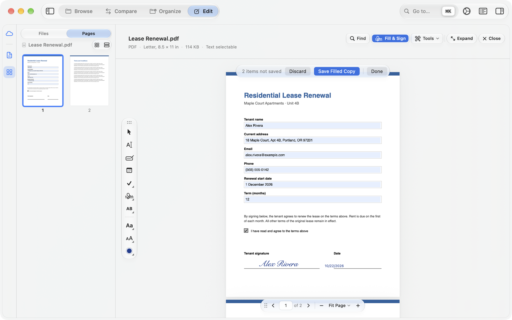Viewport: 512px width, 320px height.
Task: Discard the unsaved items
Action: (x=297, y=71)
